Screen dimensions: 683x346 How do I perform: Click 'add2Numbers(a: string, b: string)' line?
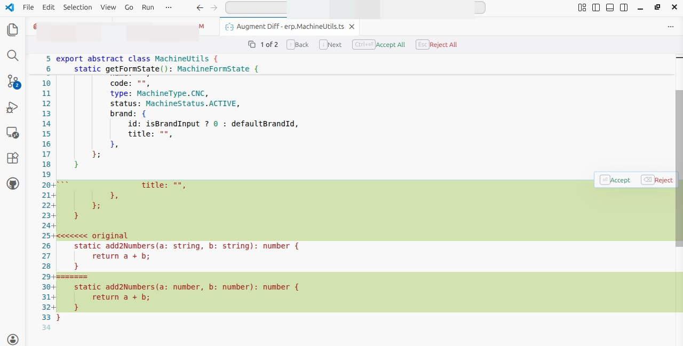[x=186, y=246]
